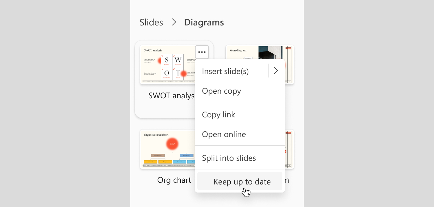The width and height of the screenshot is (434, 207).
Task: Open the partially hidden bottom-right thumbnail
Action: tap(289, 149)
